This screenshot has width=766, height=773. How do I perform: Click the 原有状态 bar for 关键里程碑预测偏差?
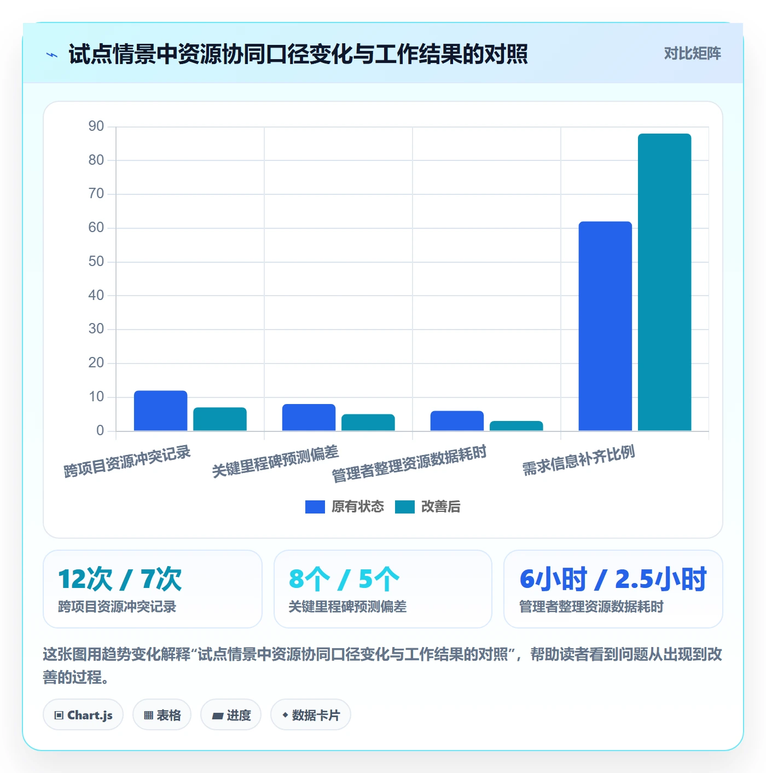309,417
